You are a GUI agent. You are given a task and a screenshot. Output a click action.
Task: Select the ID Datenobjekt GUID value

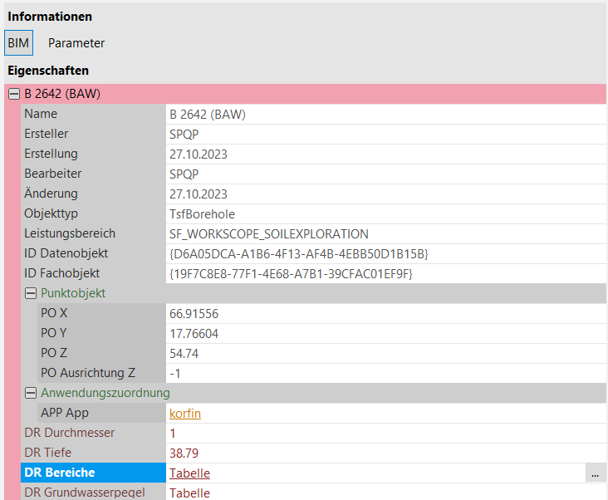tap(298, 253)
